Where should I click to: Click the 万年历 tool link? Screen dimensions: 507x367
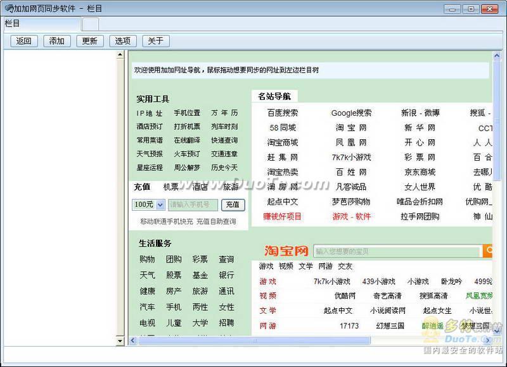point(224,113)
